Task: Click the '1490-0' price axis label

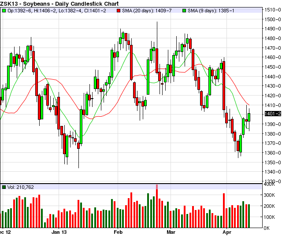Action: tap(273, 29)
